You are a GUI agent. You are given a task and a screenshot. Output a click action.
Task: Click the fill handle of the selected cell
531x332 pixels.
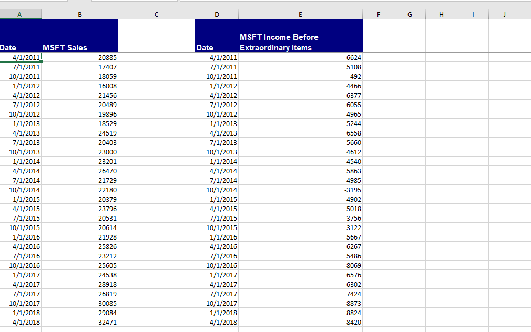click(42, 61)
